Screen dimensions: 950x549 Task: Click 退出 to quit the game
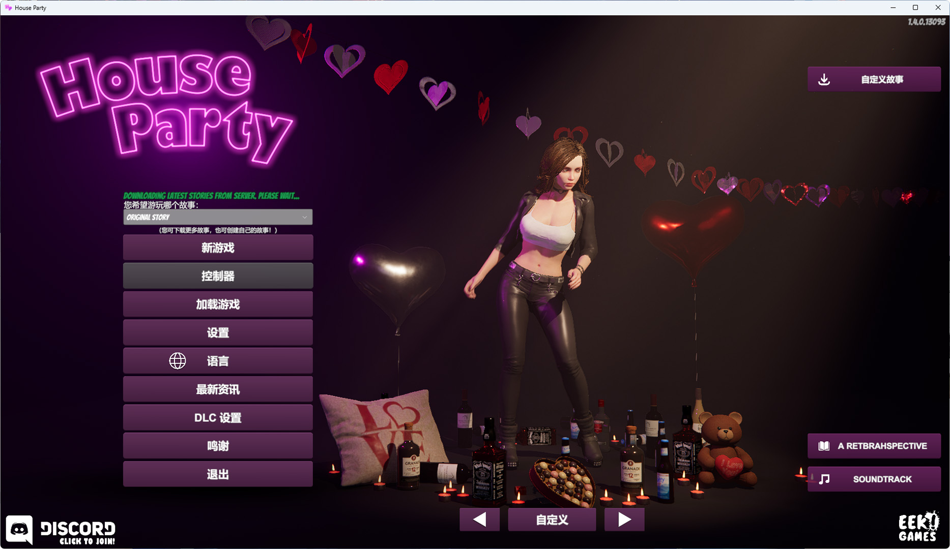(x=218, y=474)
